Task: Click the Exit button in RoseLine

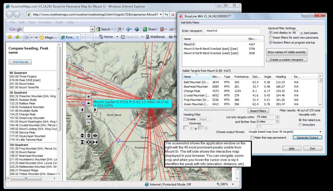Action: tap(313, 148)
